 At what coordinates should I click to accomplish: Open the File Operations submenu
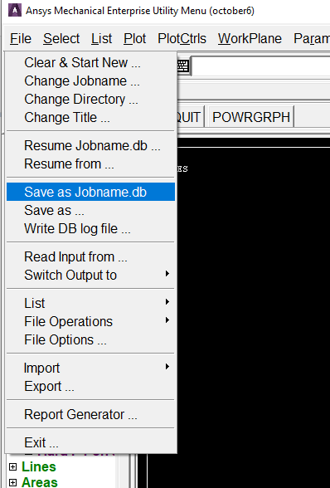click(x=90, y=321)
